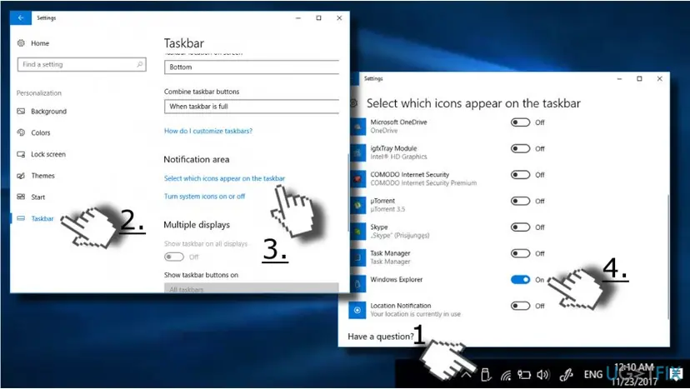Show hidden icons with the tray chevron

467,375
